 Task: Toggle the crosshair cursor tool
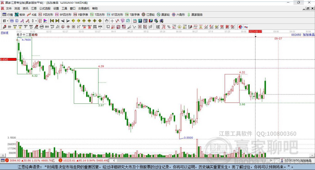[x=112, y=21]
